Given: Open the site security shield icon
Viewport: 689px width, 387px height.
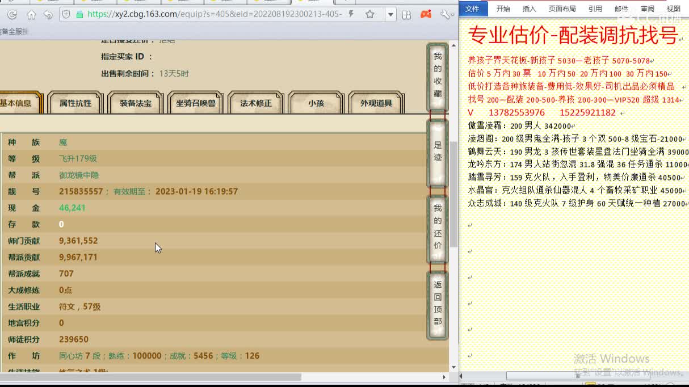Looking at the screenshot, I should pos(66,15).
